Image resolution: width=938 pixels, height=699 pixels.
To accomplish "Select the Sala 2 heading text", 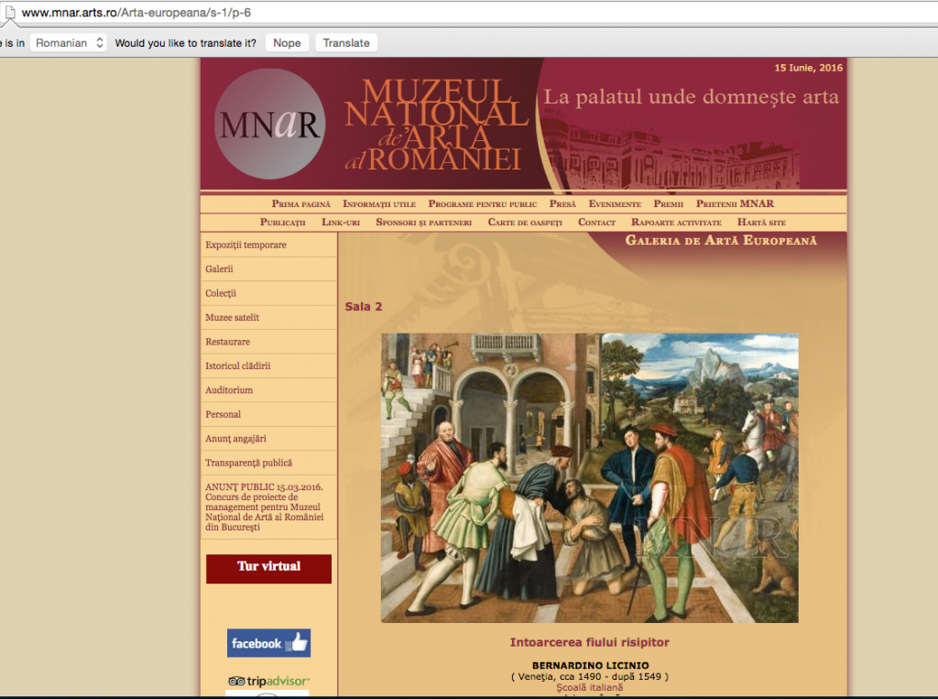I will tap(364, 306).
